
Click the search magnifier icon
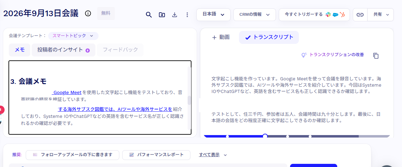pos(149,15)
